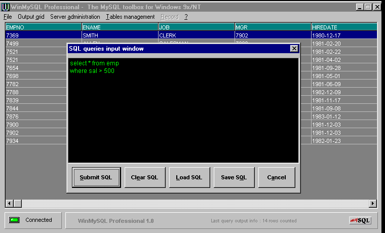Click the HIREDATE column header

pos(344,27)
